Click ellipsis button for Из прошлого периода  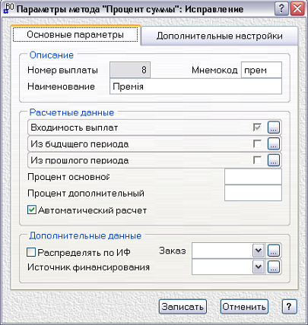click(274, 160)
